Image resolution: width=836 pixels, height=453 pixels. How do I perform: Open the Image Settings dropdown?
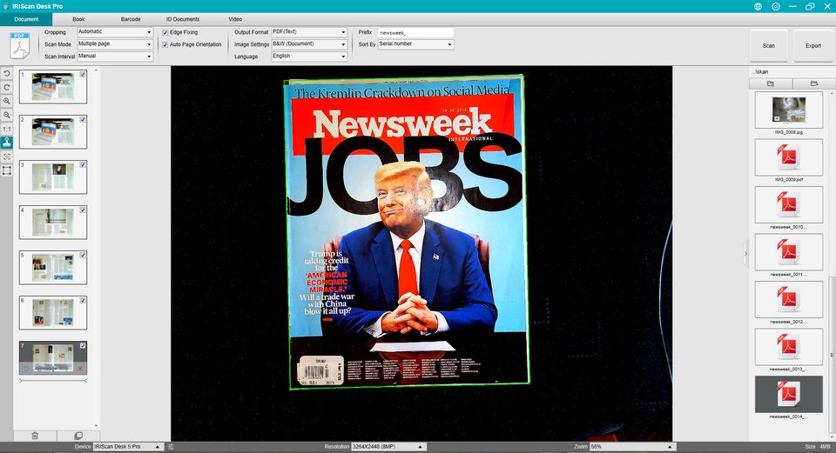coord(309,44)
